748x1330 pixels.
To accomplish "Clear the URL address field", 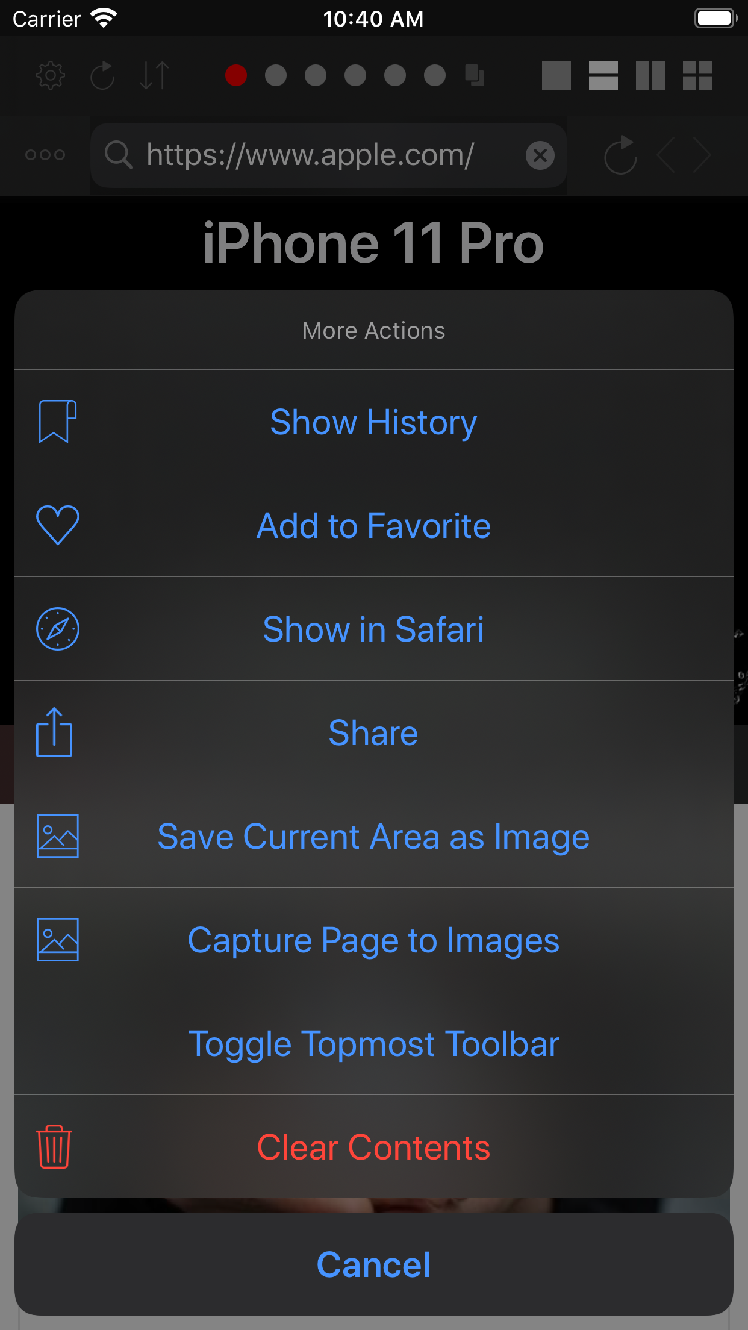I will click(540, 155).
